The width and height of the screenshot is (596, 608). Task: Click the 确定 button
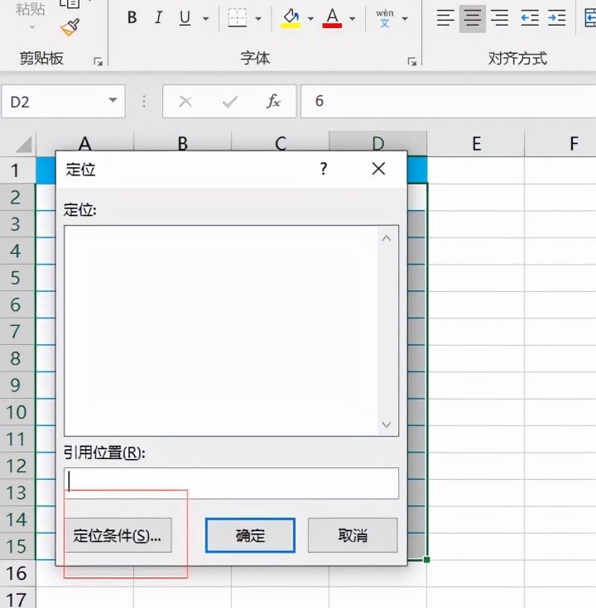click(x=250, y=535)
